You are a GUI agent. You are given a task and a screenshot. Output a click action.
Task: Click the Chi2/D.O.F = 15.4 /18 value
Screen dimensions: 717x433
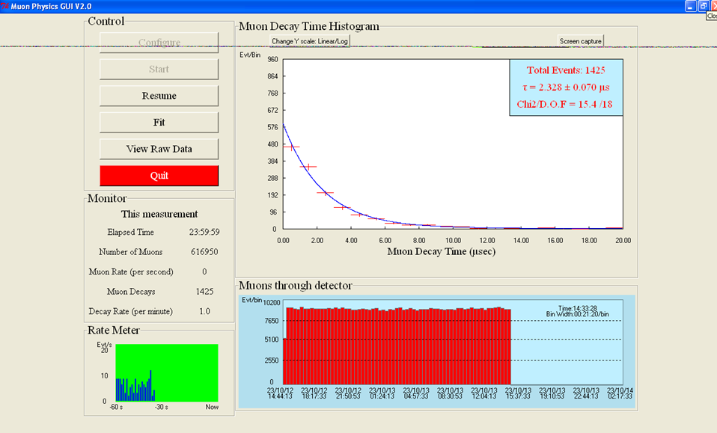(x=564, y=104)
